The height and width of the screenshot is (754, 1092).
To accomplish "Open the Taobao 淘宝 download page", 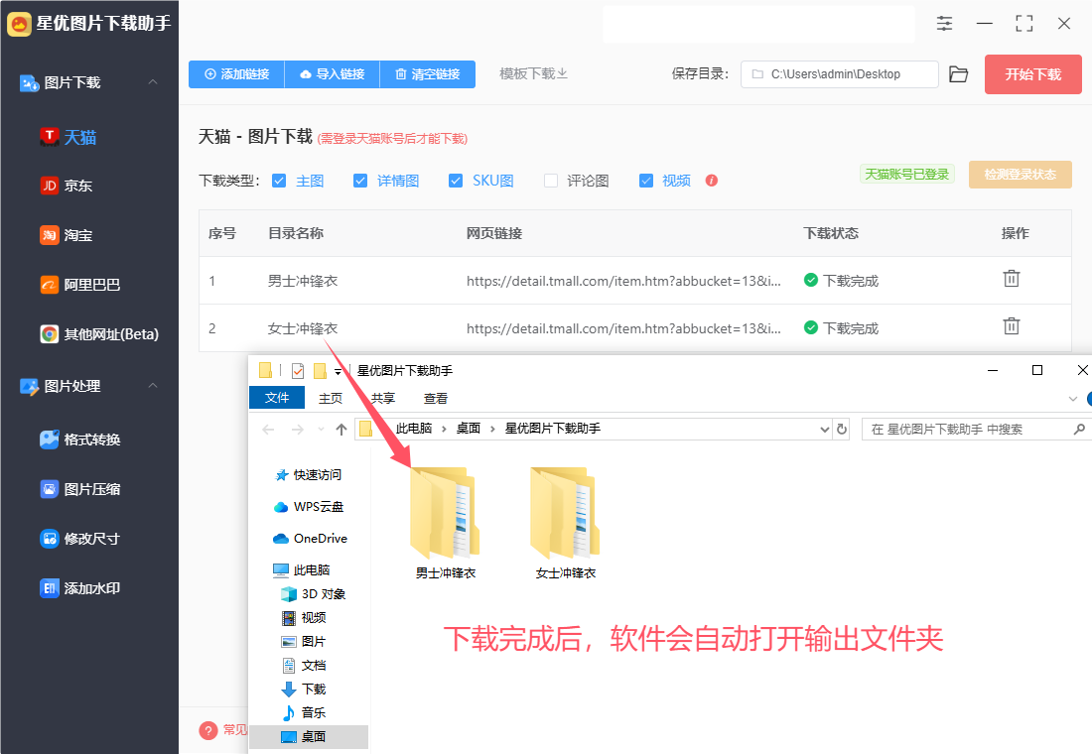I will [x=67, y=235].
